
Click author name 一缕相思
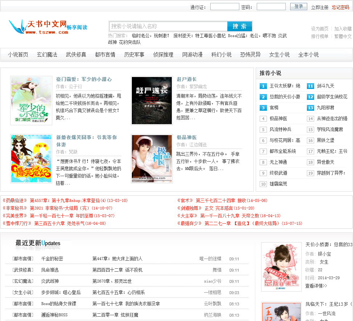212,293
